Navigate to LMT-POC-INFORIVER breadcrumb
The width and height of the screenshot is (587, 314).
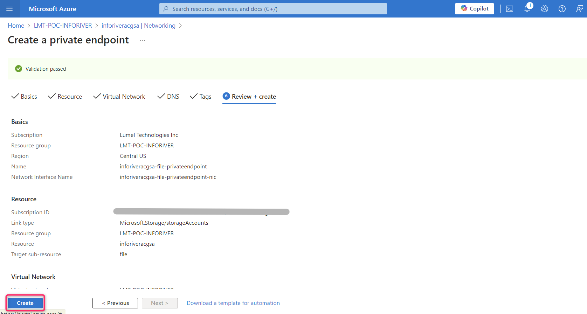pos(63,26)
